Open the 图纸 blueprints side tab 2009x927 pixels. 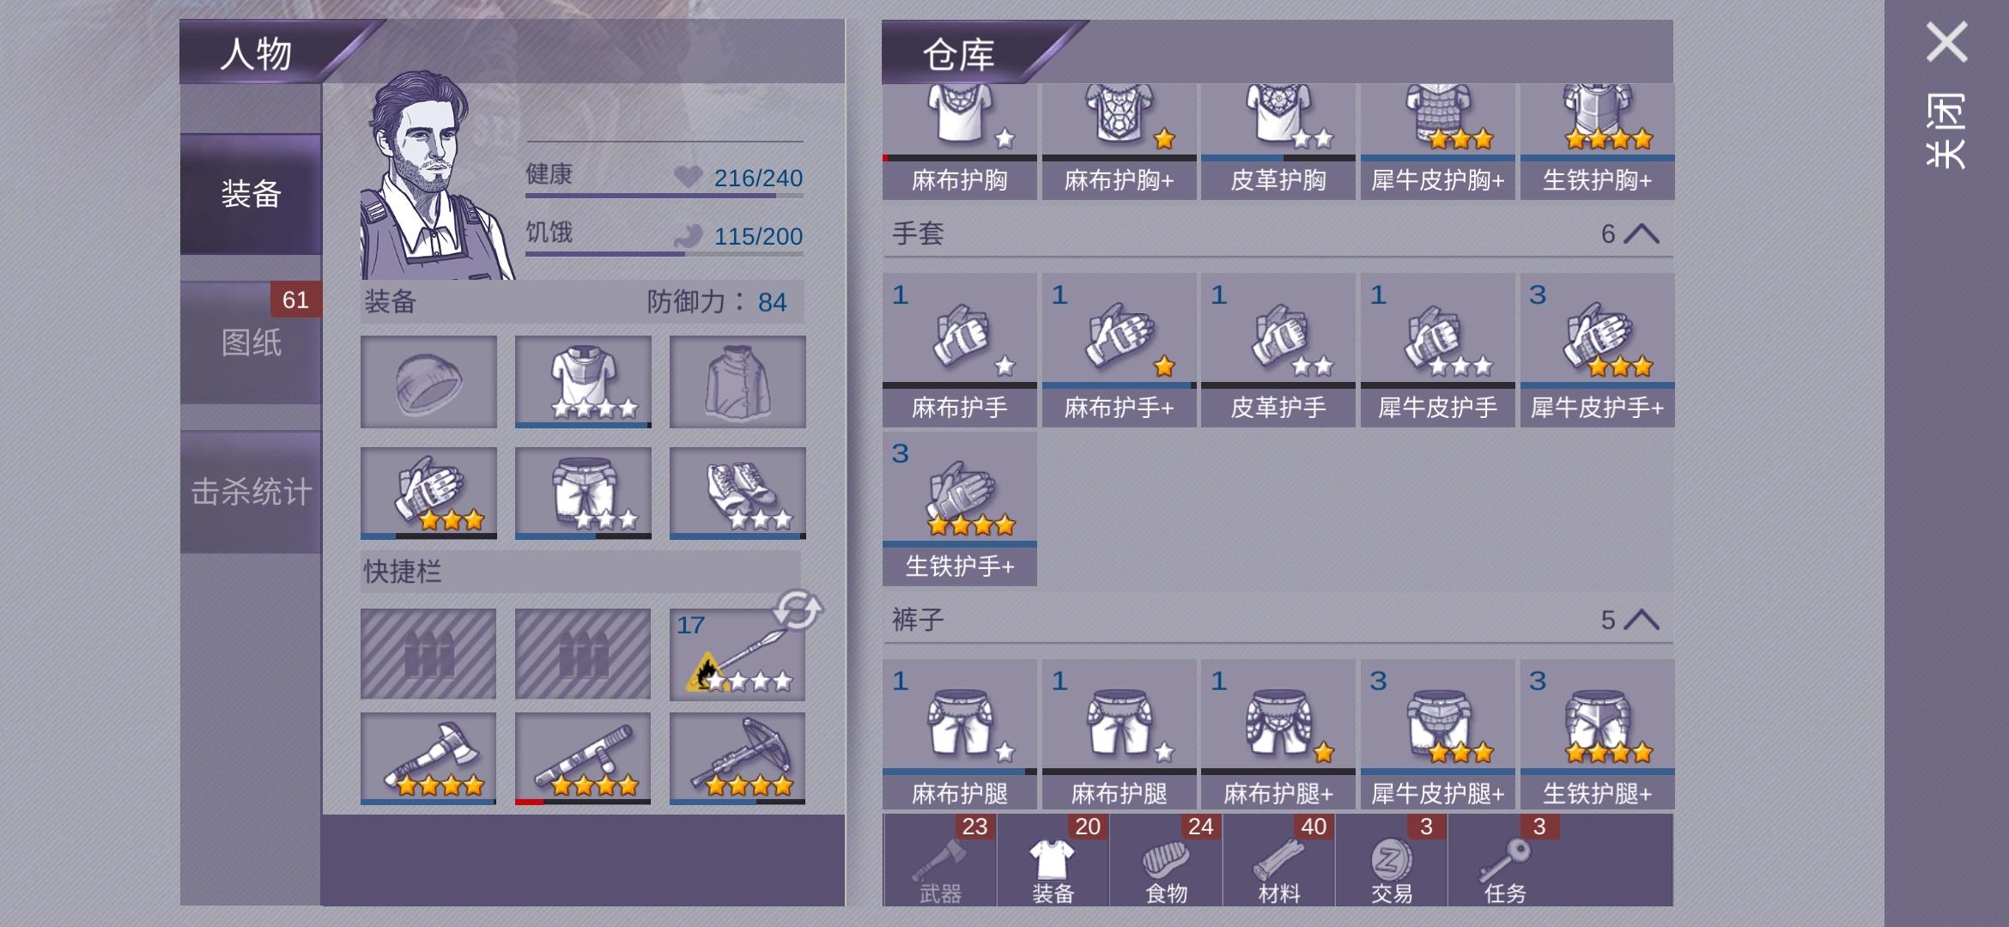click(x=251, y=342)
